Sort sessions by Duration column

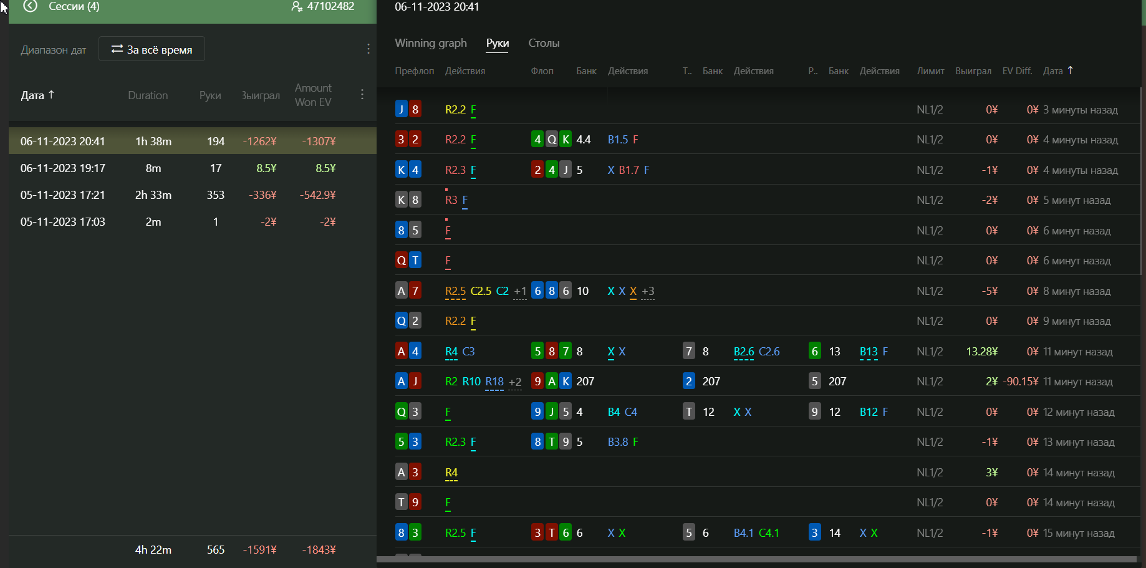(148, 95)
